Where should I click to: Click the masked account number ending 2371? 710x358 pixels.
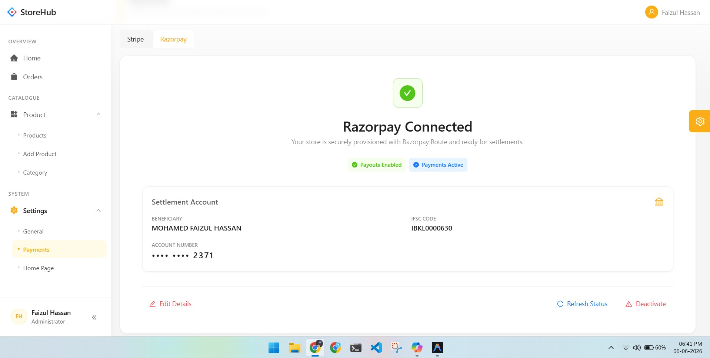183,255
